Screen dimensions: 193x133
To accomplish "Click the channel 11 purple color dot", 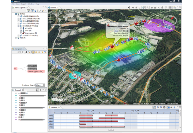I will click(x=15, y=120).
